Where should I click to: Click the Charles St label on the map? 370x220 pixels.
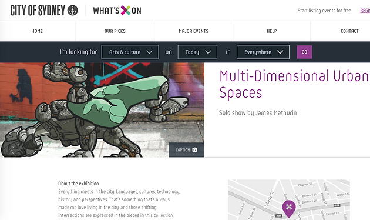coord(305,184)
